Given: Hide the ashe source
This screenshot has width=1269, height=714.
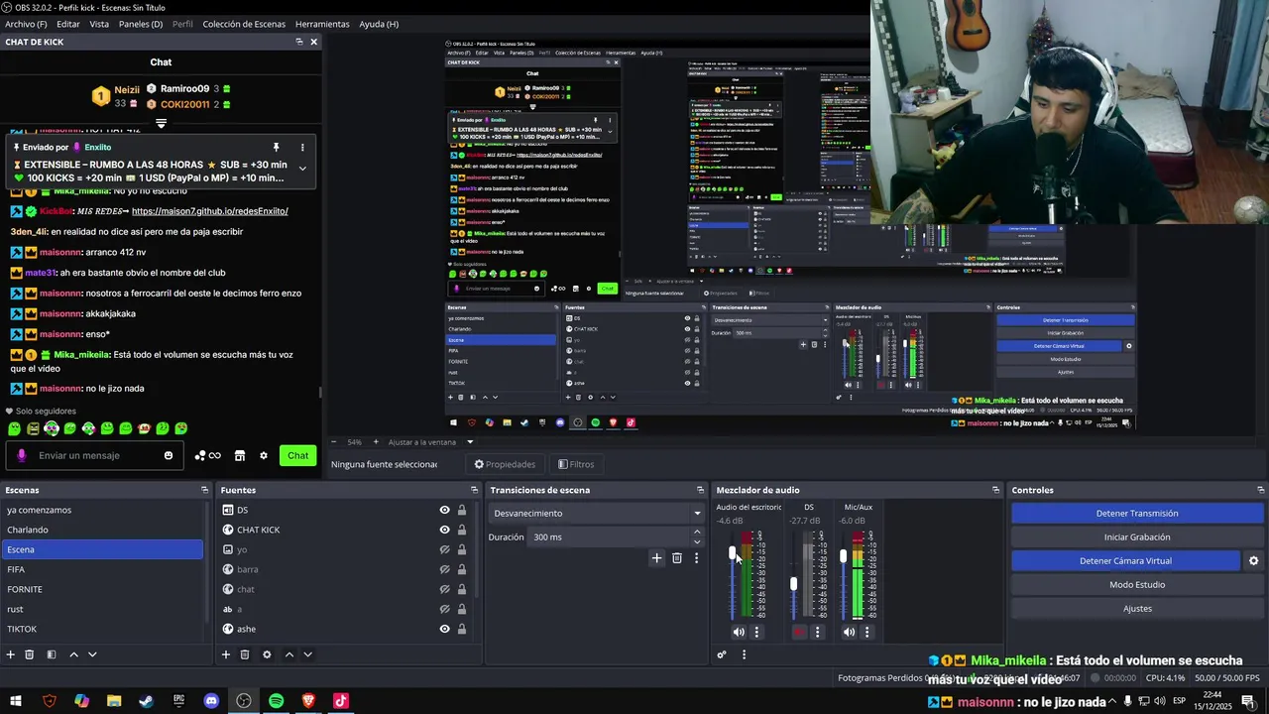Looking at the screenshot, I should (445, 629).
